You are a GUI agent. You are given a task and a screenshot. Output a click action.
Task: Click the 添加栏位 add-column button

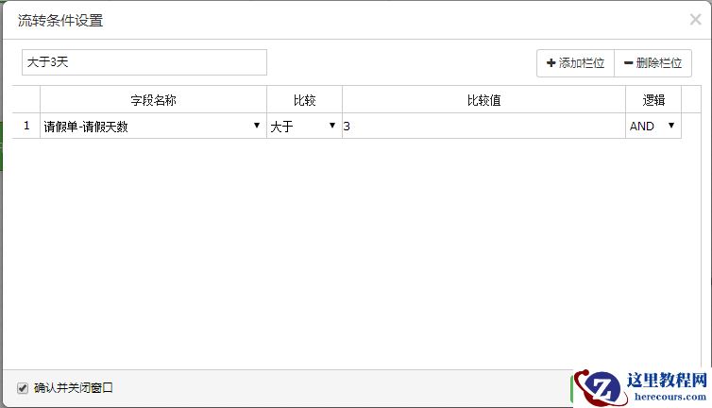(x=575, y=63)
